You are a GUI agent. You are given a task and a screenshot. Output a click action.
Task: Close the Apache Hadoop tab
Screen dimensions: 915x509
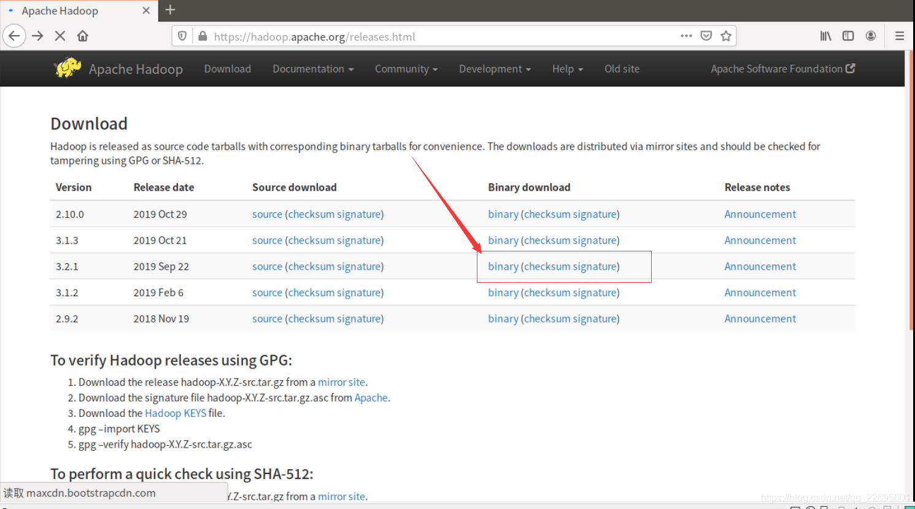[146, 10]
